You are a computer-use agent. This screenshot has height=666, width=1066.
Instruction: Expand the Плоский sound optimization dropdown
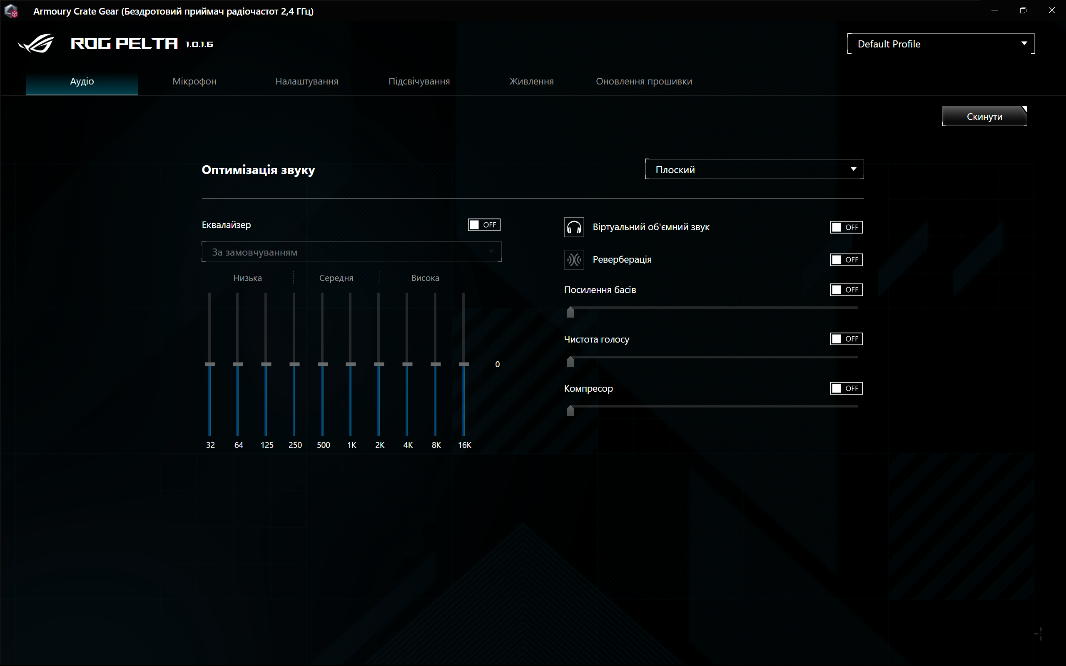point(754,169)
